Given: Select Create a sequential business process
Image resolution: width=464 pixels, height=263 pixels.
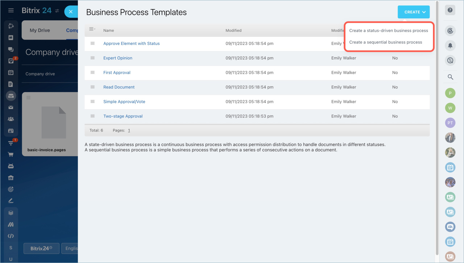Looking at the screenshot, I should point(386,42).
